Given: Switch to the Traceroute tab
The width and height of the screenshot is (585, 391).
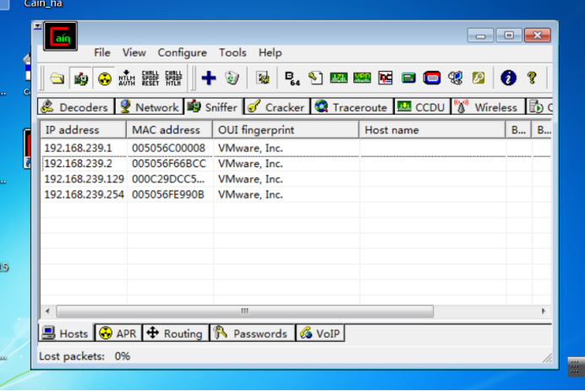Looking at the screenshot, I should click(x=353, y=107).
